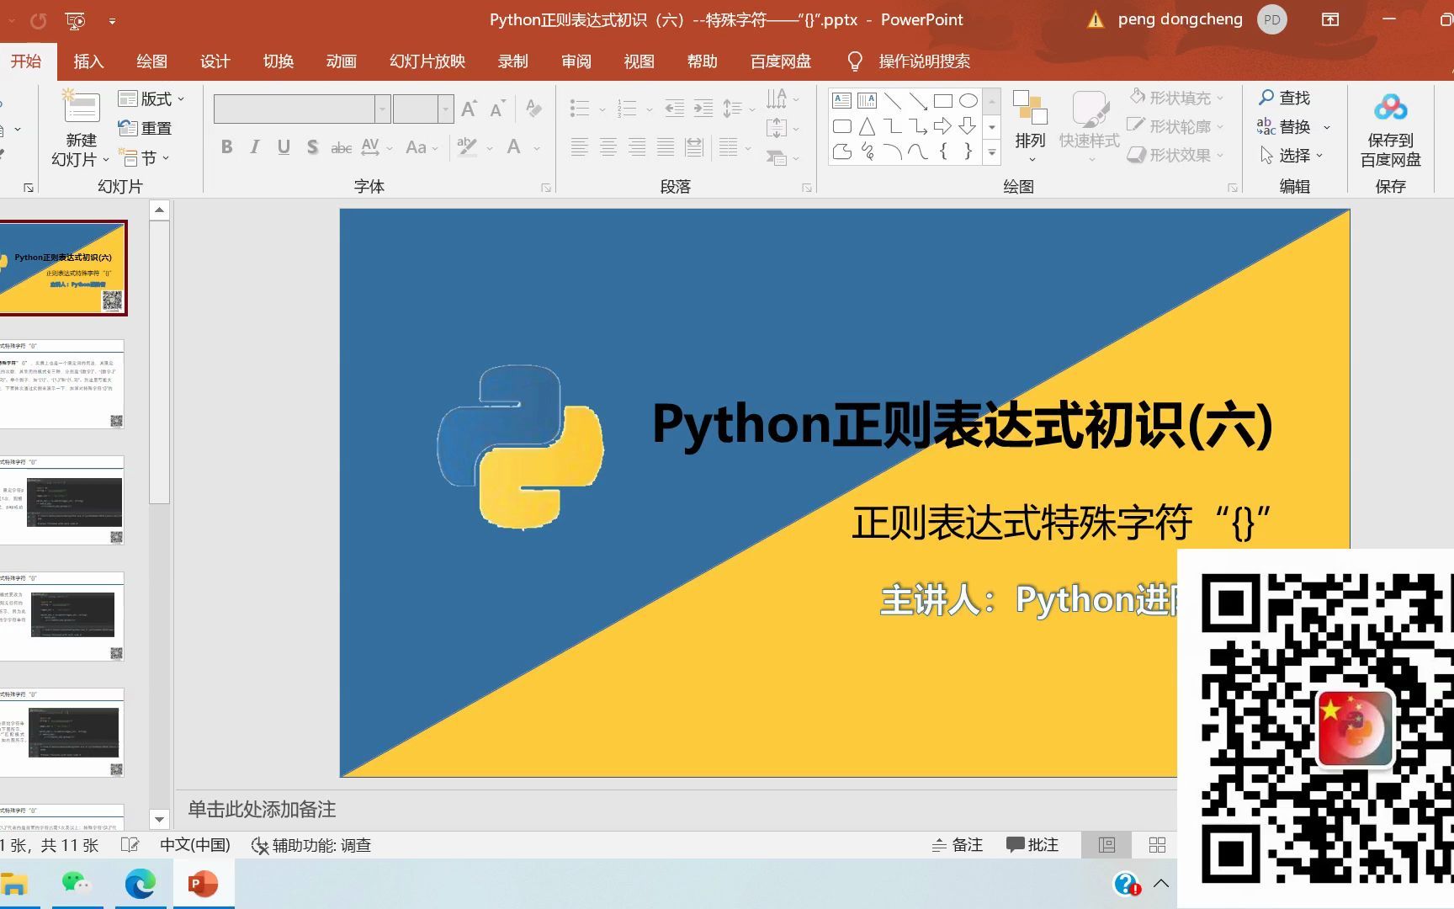Screen dimensions: 1454x909
Task: Click the language 中文(中国) indicator
Action: pos(195,844)
